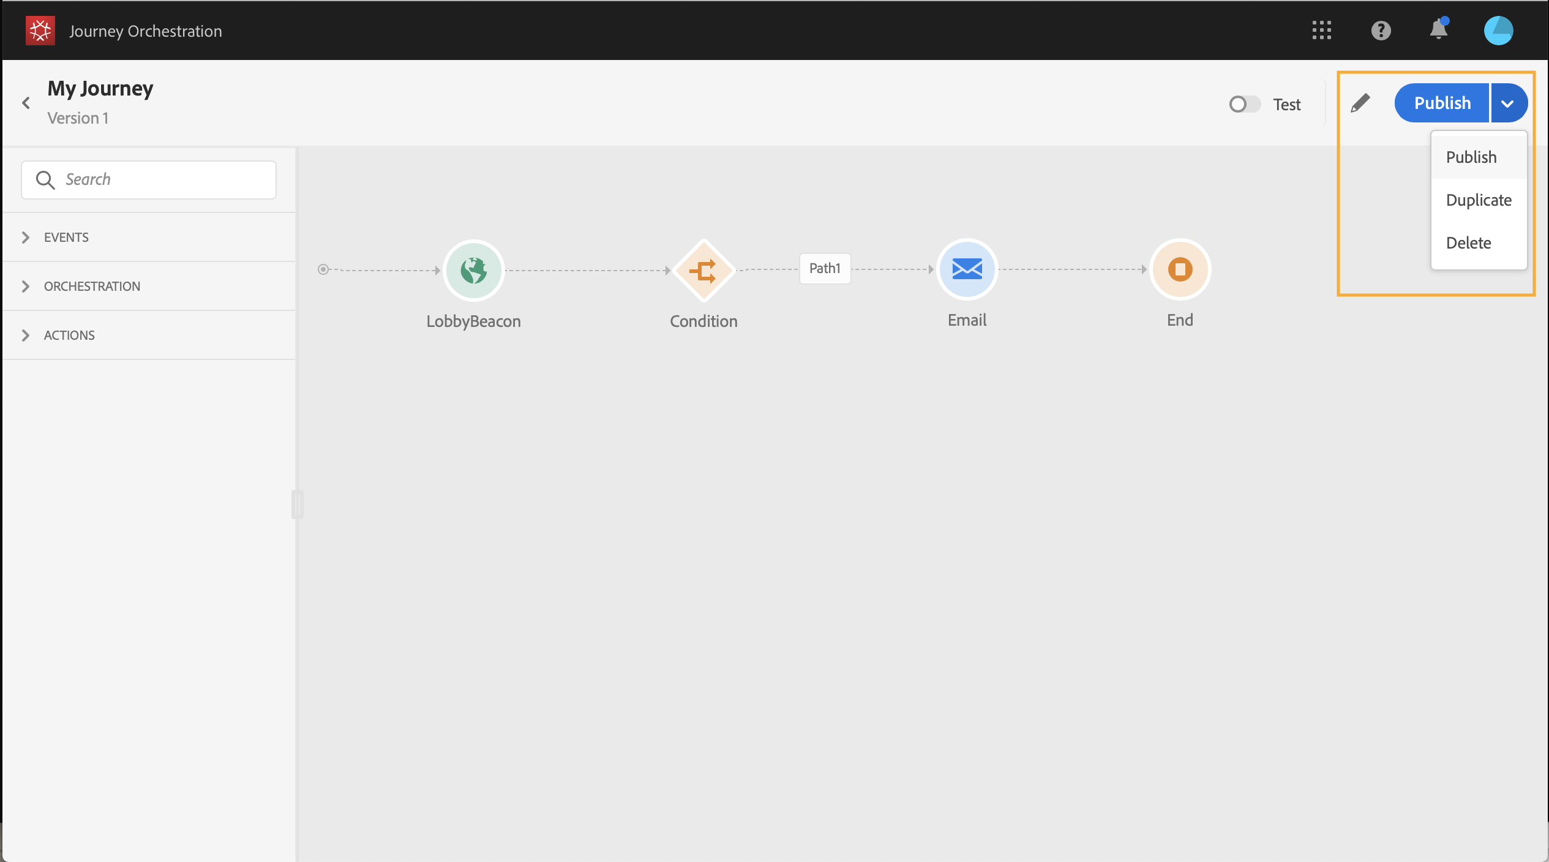1549x862 pixels.
Task: Open the user profile avatar
Action: coord(1498,30)
